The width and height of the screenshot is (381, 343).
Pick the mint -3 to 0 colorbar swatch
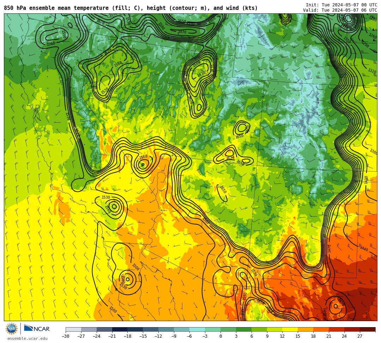[x=213, y=329]
